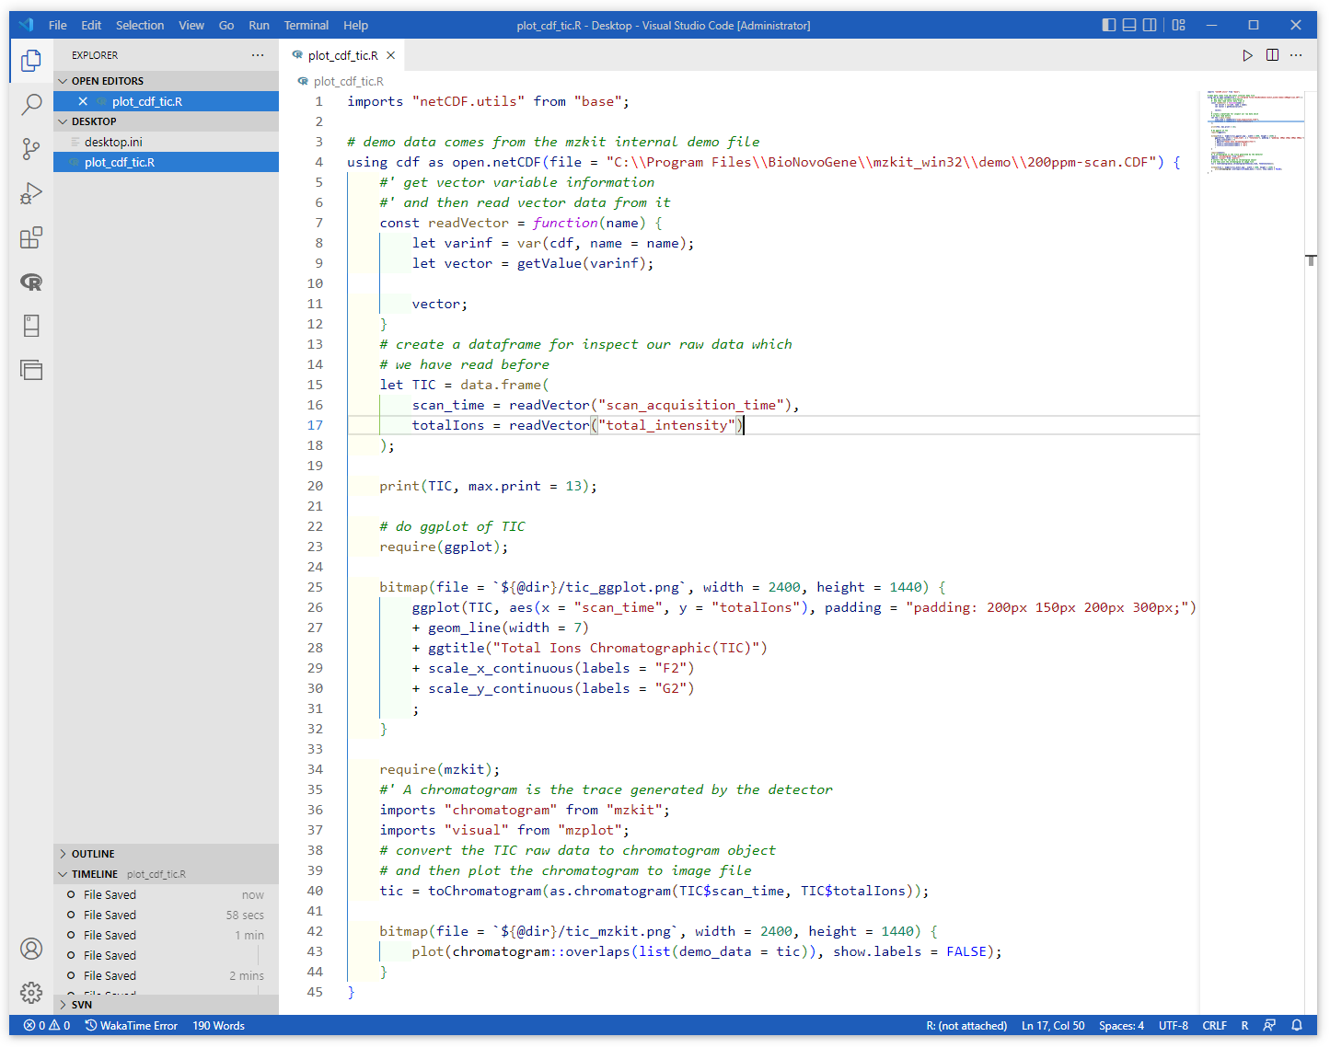Toggle the bottom panel layout button
The height and width of the screenshot is (1048, 1330).
pyautogui.click(x=1129, y=25)
